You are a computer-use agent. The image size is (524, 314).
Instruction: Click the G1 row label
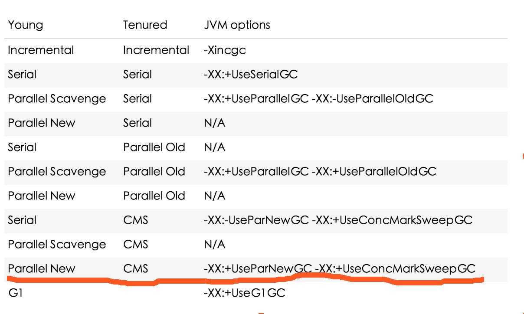coord(14,294)
